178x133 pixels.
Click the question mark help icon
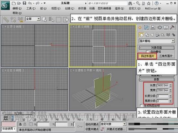coord(157,3)
